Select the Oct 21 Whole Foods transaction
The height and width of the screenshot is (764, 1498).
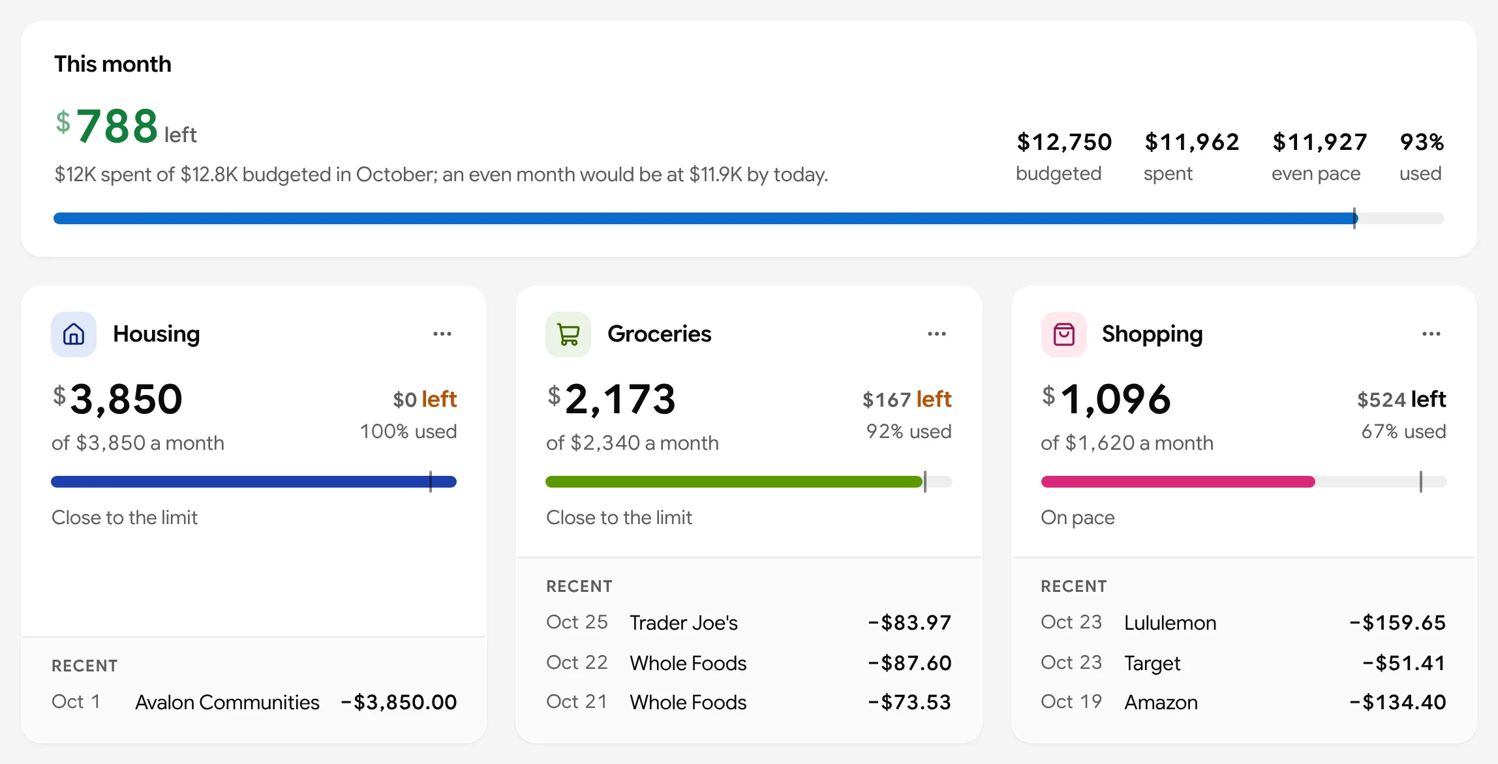click(x=749, y=702)
